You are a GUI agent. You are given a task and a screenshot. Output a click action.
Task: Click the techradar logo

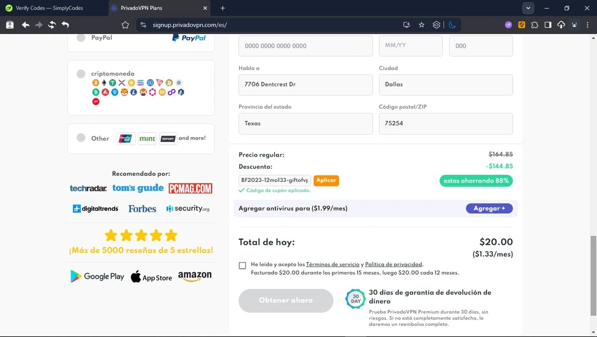[x=88, y=188]
